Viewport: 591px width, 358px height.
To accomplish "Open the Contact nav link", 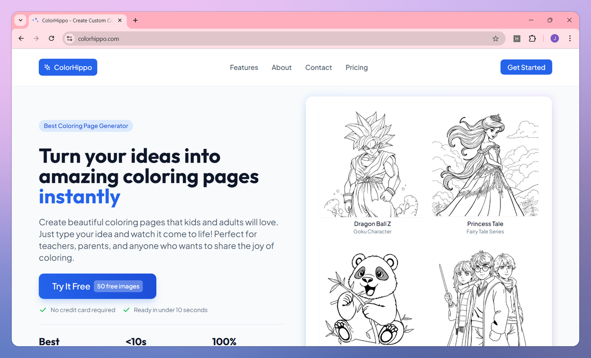I will pos(319,67).
